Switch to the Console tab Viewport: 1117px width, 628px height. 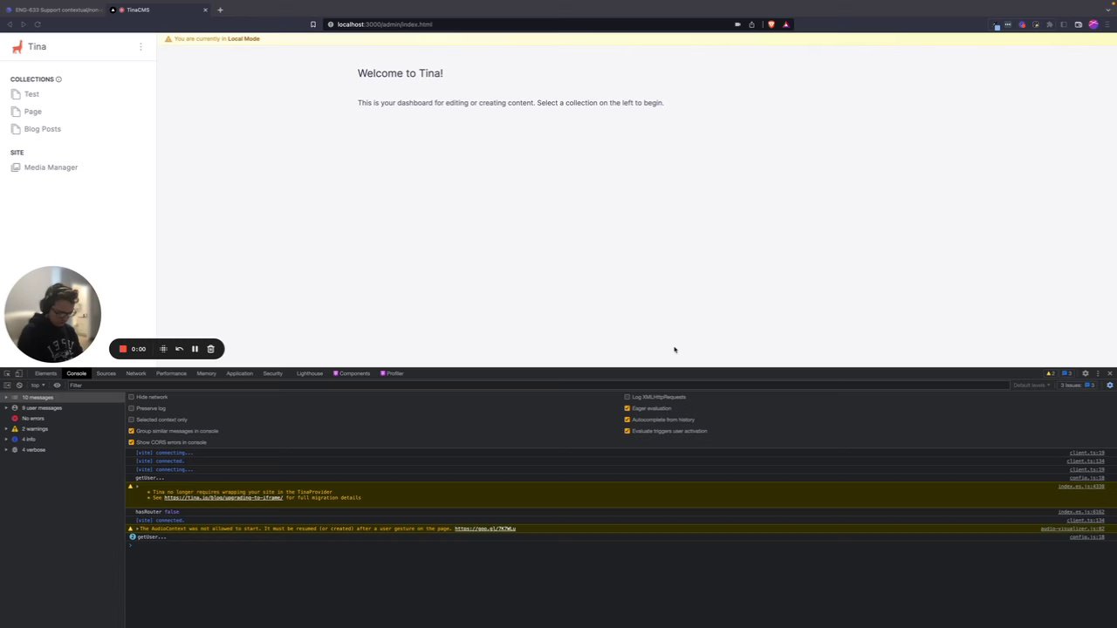click(x=76, y=373)
